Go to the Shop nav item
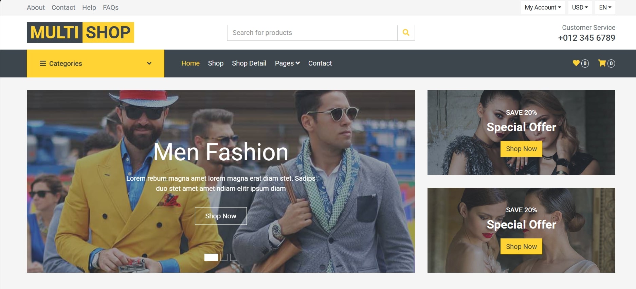This screenshot has height=289, width=636. click(x=216, y=63)
